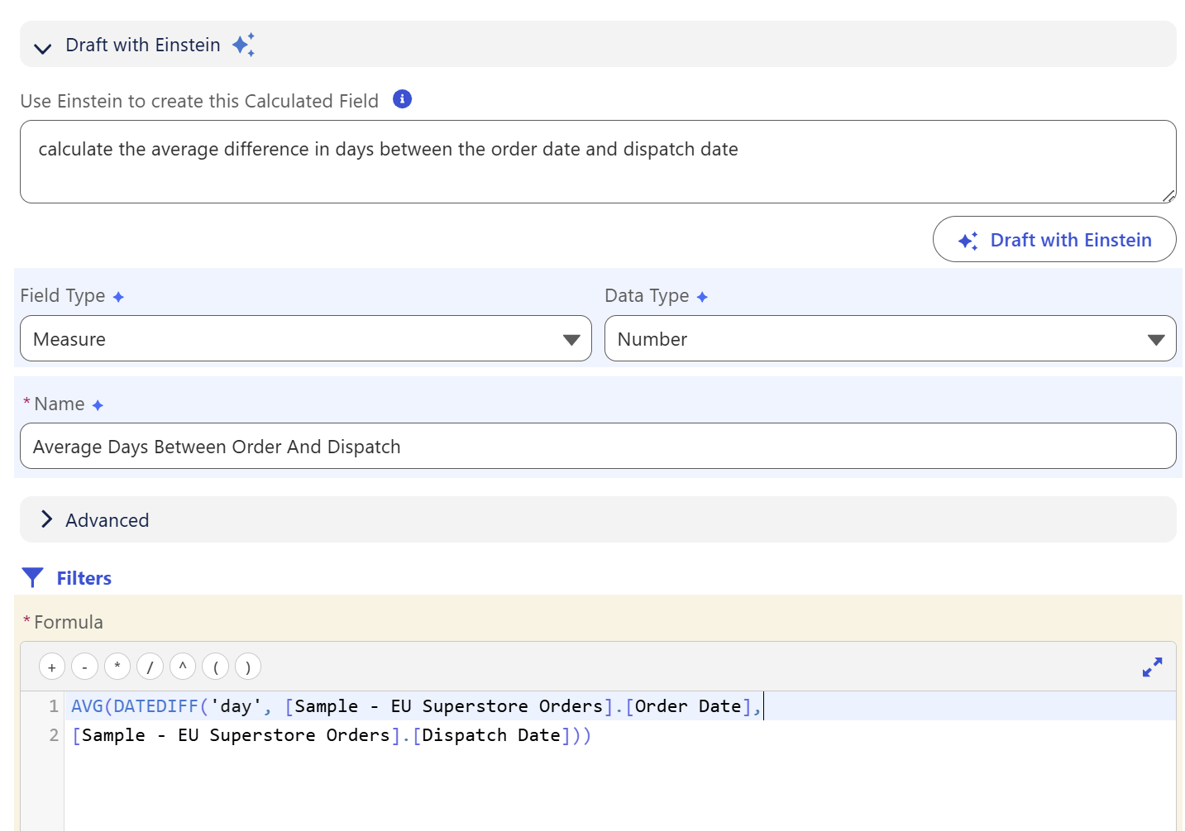1185x832 pixels.
Task: Collapse the Draft with Einstein section chevron
Action: (x=43, y=48)
